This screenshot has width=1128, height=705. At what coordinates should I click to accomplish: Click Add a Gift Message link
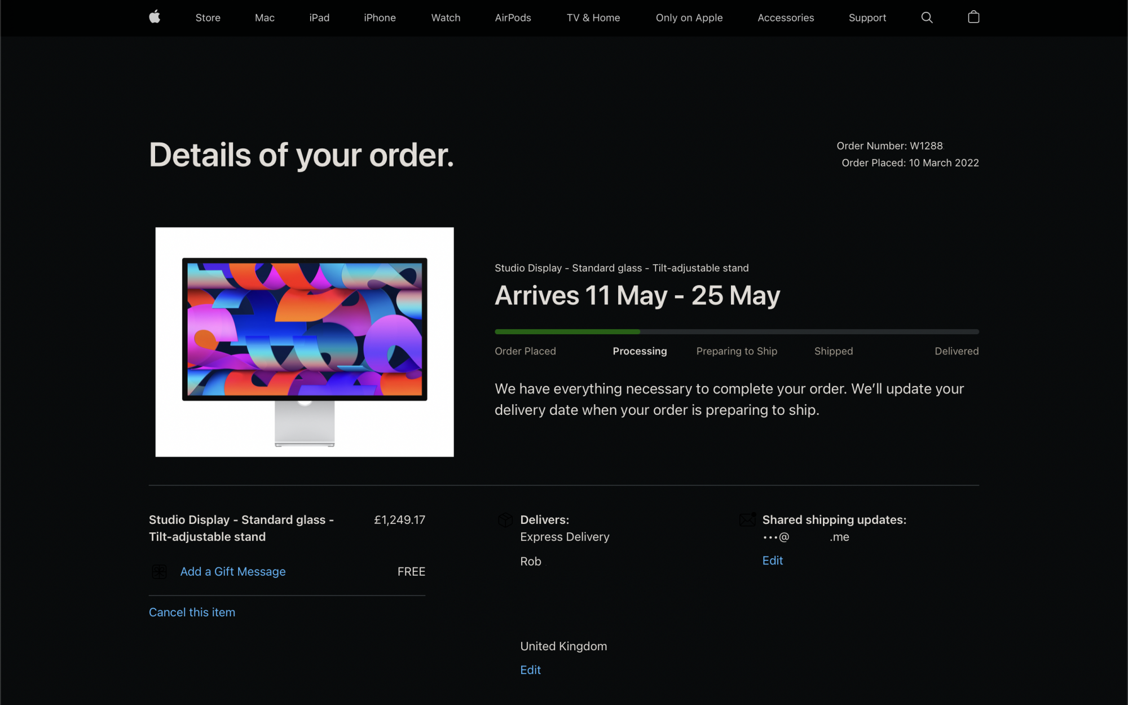233,572
